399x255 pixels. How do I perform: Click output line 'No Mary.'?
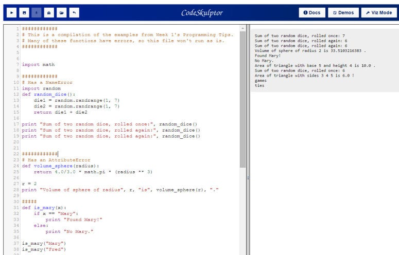[264, 61]
